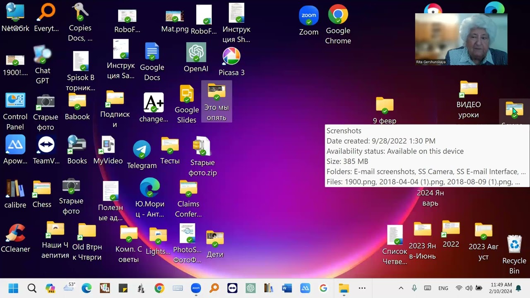Select the Network desktop icon
530x298 pixels.
[15, 18]
